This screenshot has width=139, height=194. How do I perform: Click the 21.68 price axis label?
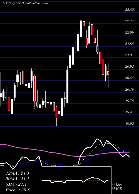point(130,44)
